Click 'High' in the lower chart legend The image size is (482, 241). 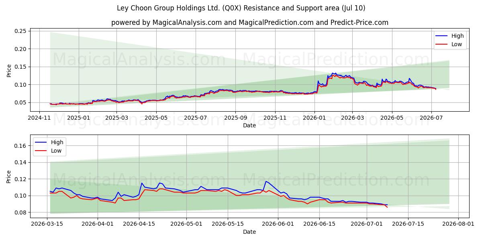click(x=57, y=142)
